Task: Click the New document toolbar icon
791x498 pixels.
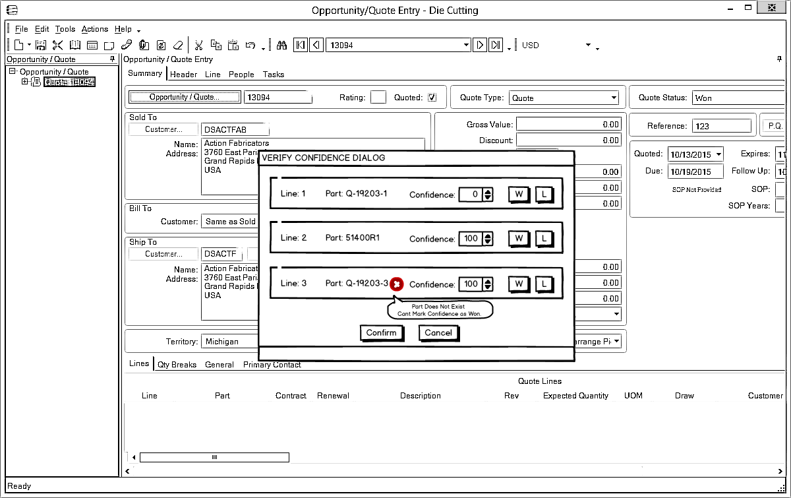Action: point(19,46)
